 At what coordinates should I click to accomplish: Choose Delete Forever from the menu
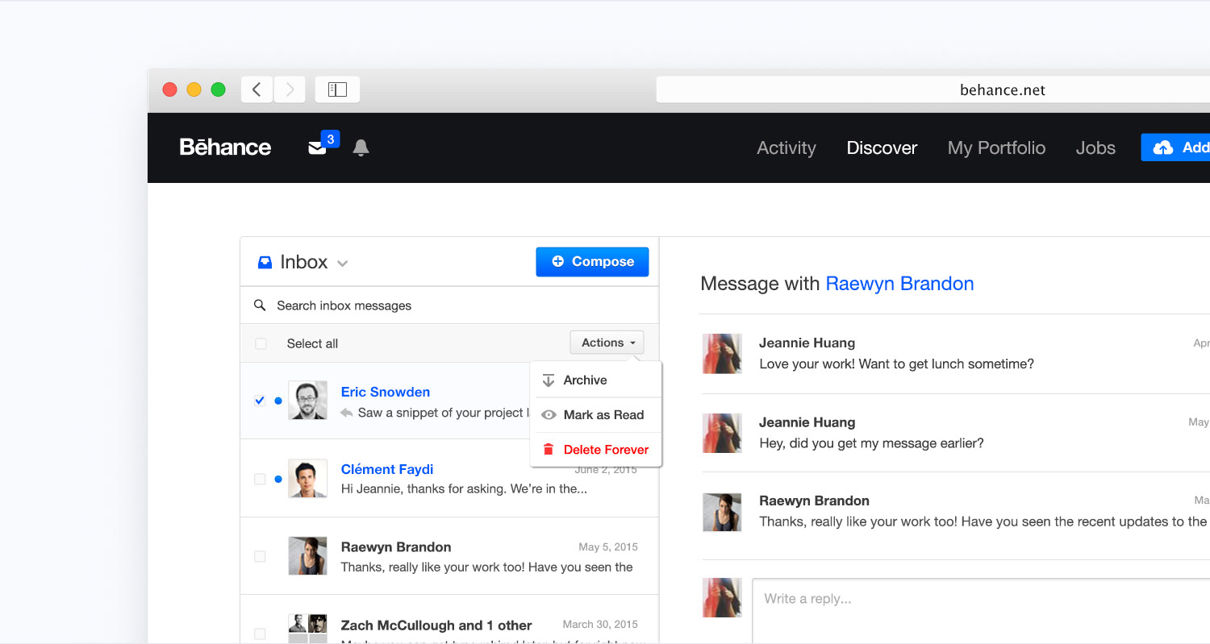tap(595, 450)
